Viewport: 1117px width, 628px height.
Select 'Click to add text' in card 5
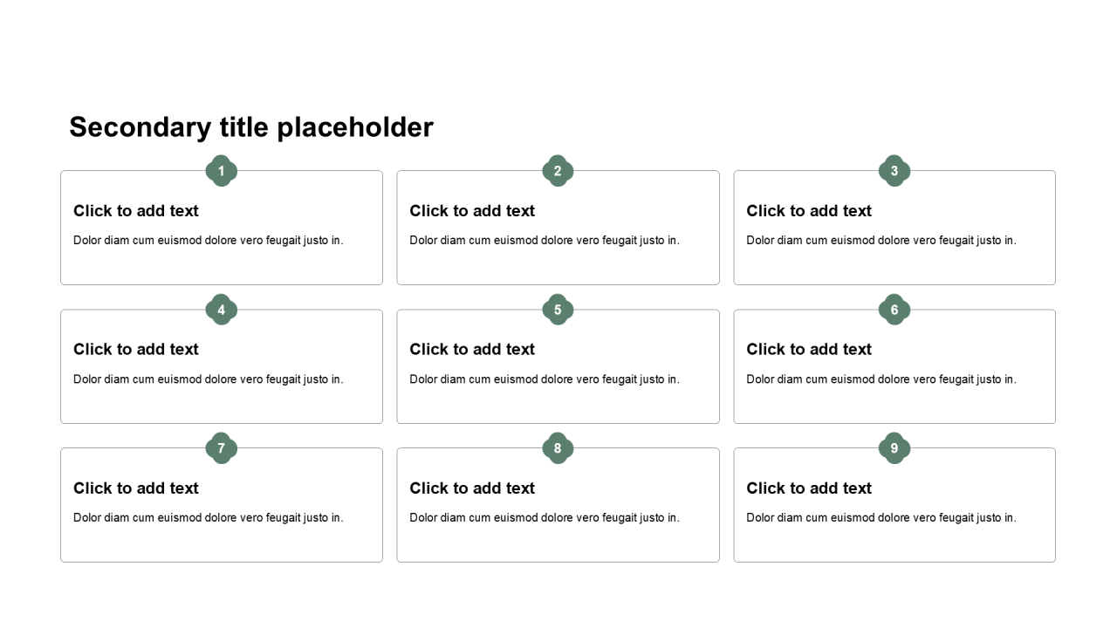pyautogui.click(x=472, y=350)
